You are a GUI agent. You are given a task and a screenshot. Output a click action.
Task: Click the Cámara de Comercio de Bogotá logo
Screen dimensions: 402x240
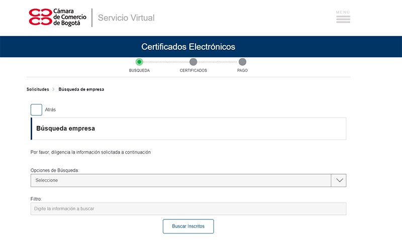(58, 17)
